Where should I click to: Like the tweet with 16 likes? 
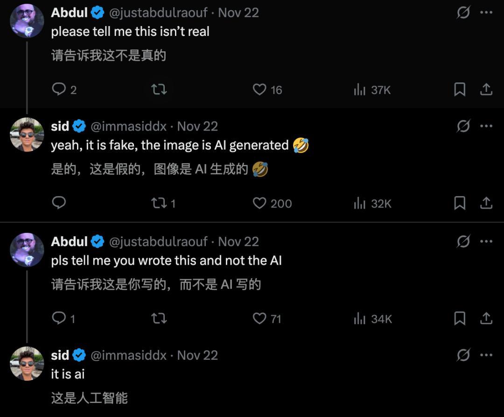tap(259, 89)
